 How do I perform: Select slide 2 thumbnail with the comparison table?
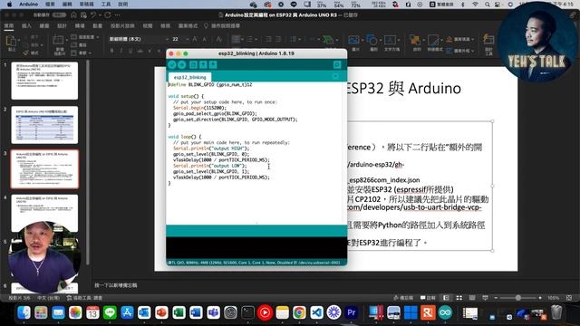tap(44, 125)
